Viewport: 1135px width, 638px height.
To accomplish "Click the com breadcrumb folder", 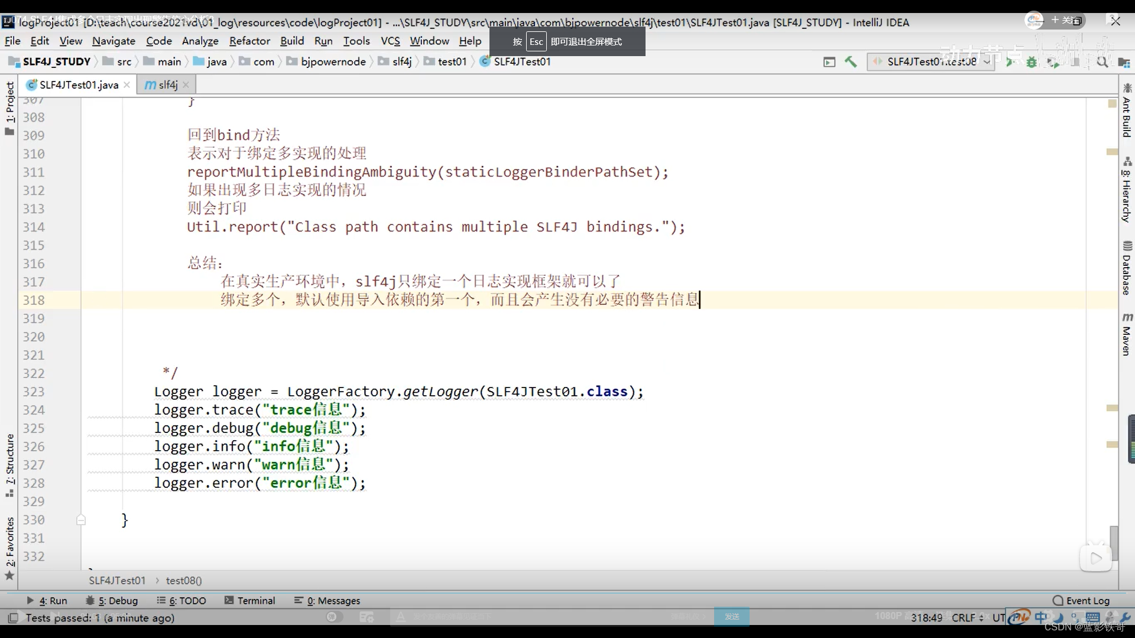I will (257, 61).
